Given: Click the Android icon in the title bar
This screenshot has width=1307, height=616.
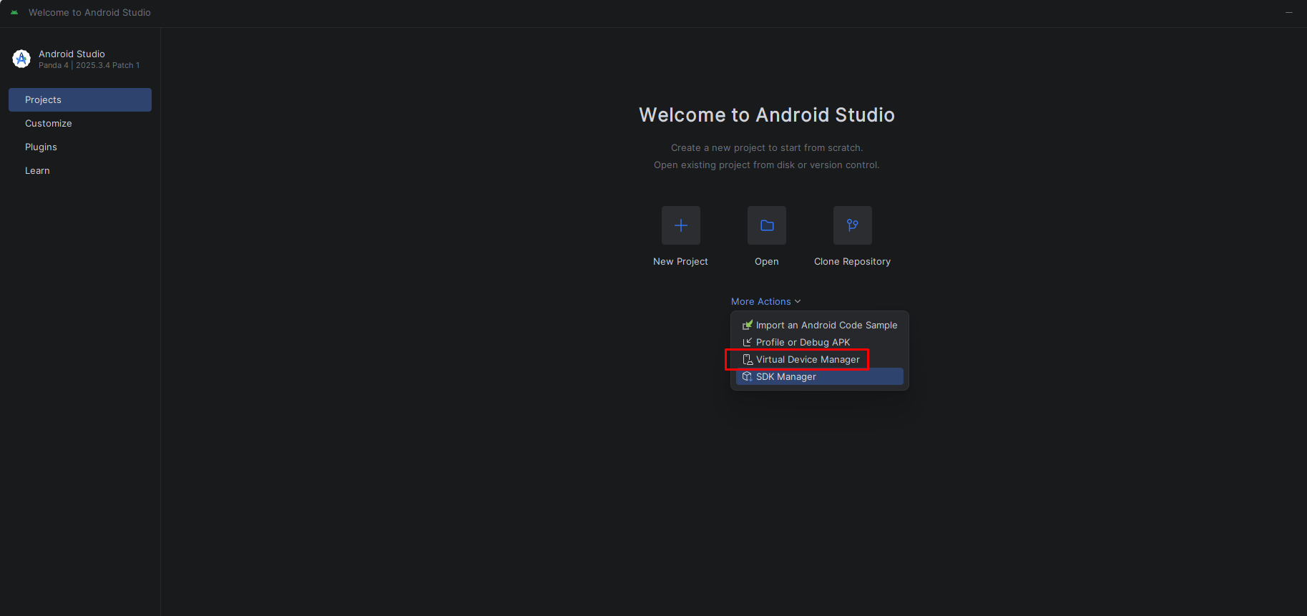Looking at the screenshot, I should click(14, 13).
